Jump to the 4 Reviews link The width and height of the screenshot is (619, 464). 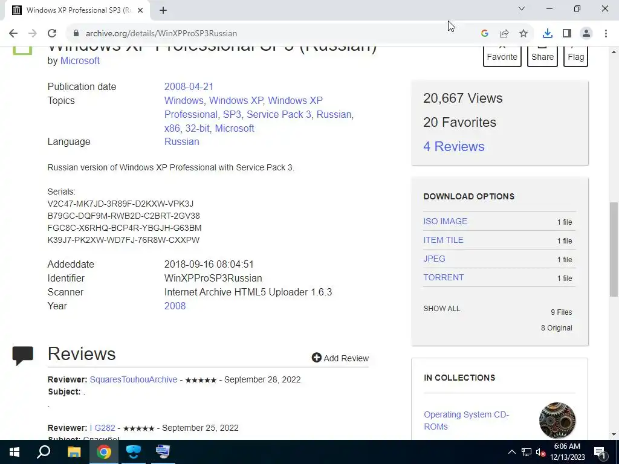pos(454,146)
